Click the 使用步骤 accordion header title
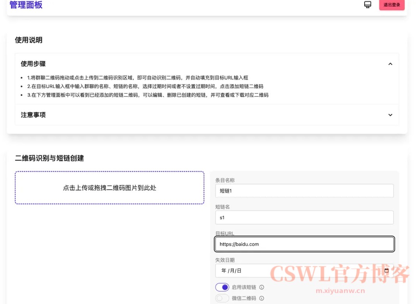Viewport: 416px width, 304px height. (x=33, y=64)
